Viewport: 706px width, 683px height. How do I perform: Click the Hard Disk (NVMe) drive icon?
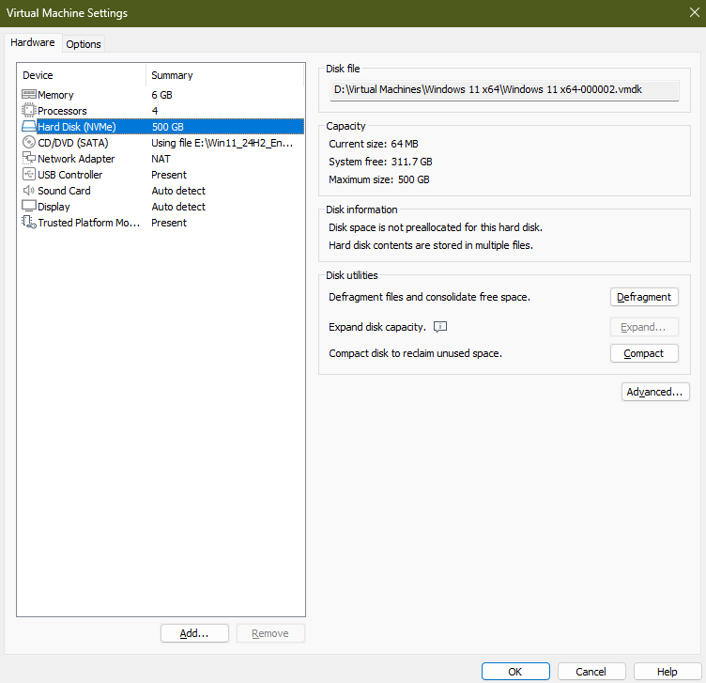click(29, 126)
